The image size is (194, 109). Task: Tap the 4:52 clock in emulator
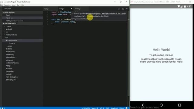189,6
